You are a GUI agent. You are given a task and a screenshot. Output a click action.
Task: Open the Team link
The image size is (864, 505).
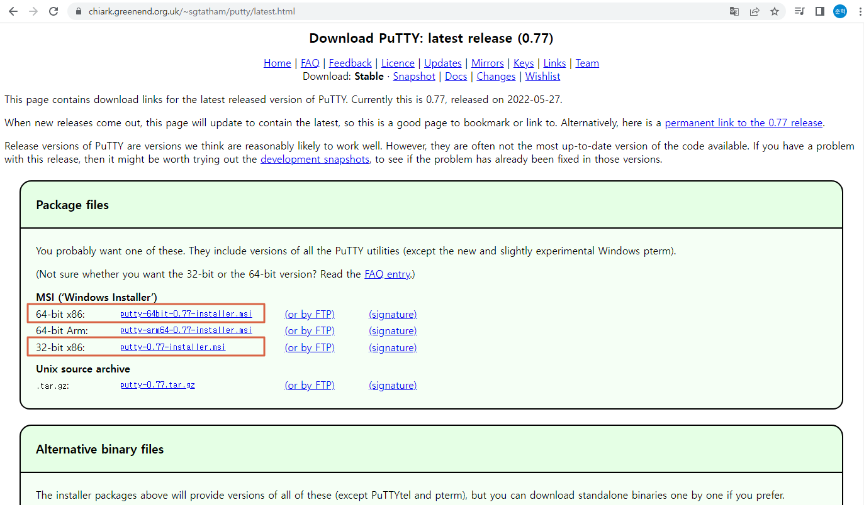(587, 63)
